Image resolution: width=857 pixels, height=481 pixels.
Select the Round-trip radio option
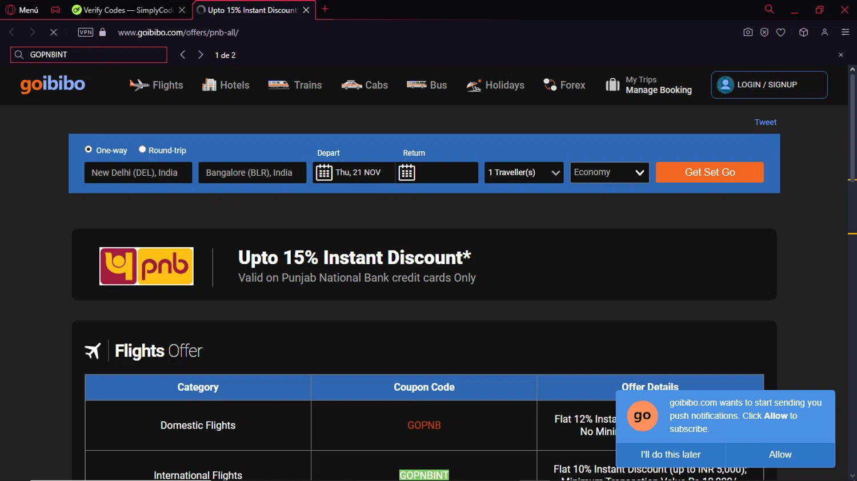[x=142, y=149]
